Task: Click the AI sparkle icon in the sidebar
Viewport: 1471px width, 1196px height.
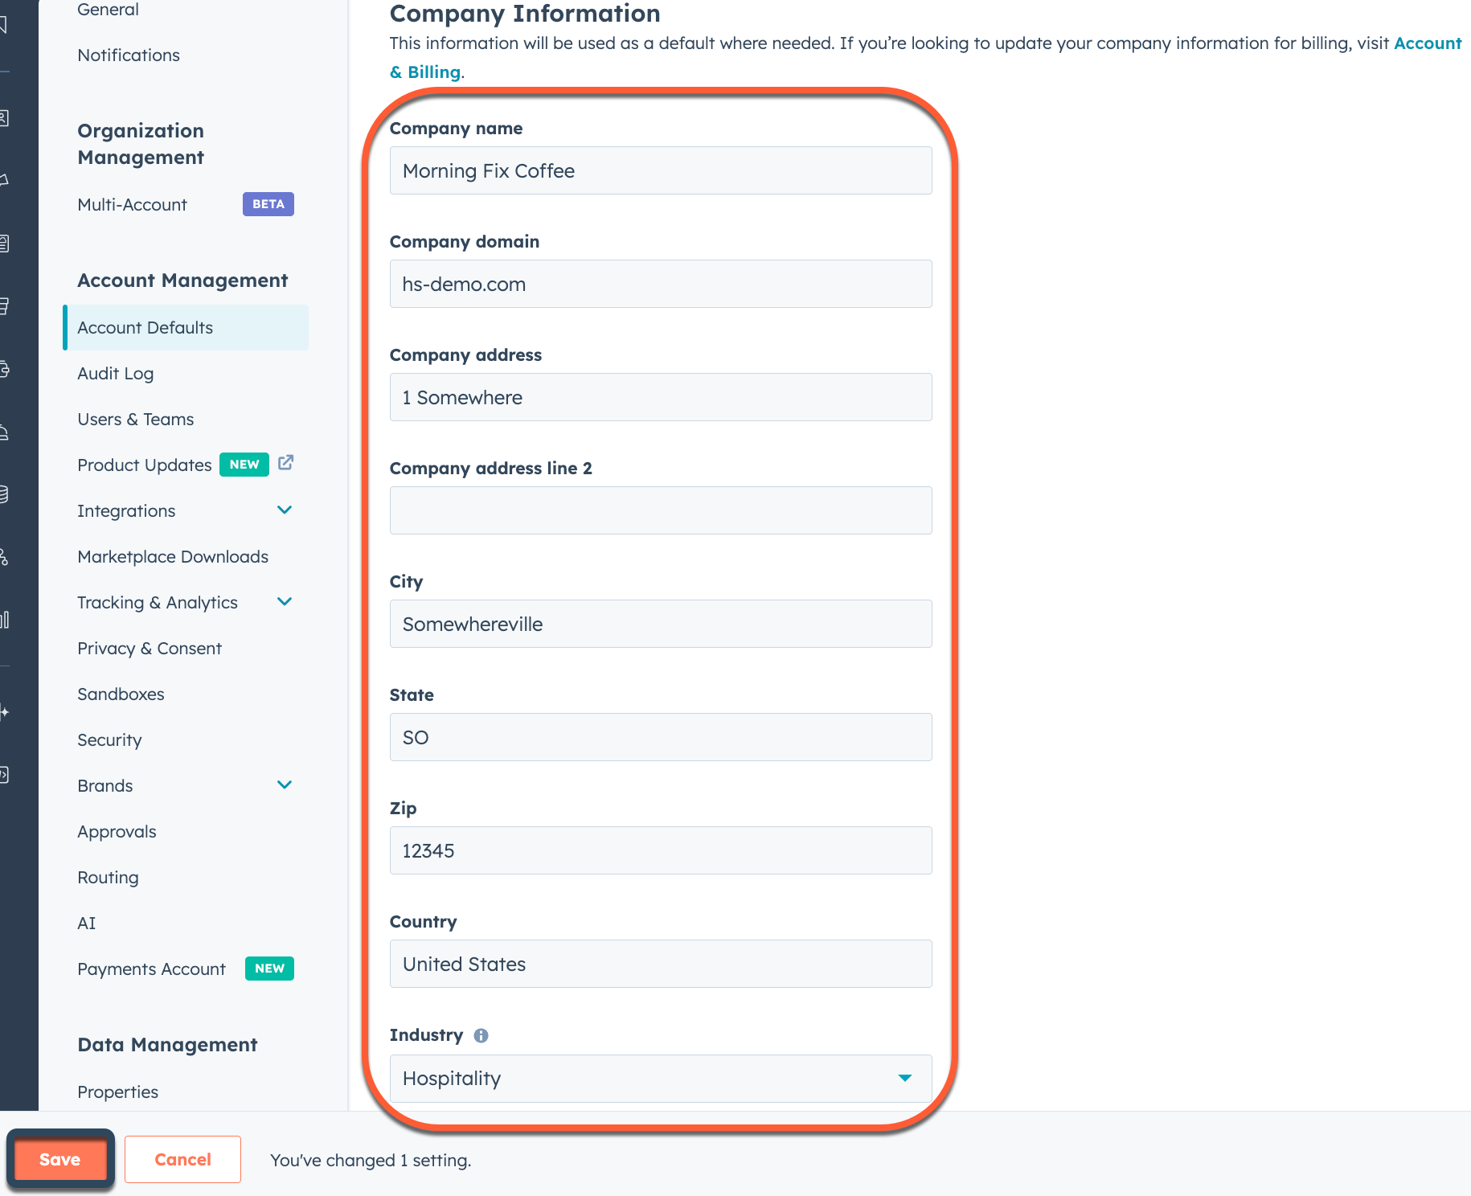Action: [6, 711]
